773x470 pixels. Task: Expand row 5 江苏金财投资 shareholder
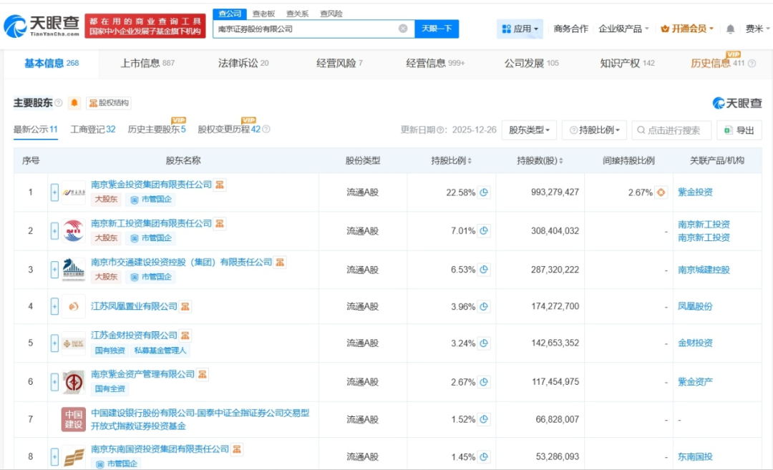tap(54, 343)
